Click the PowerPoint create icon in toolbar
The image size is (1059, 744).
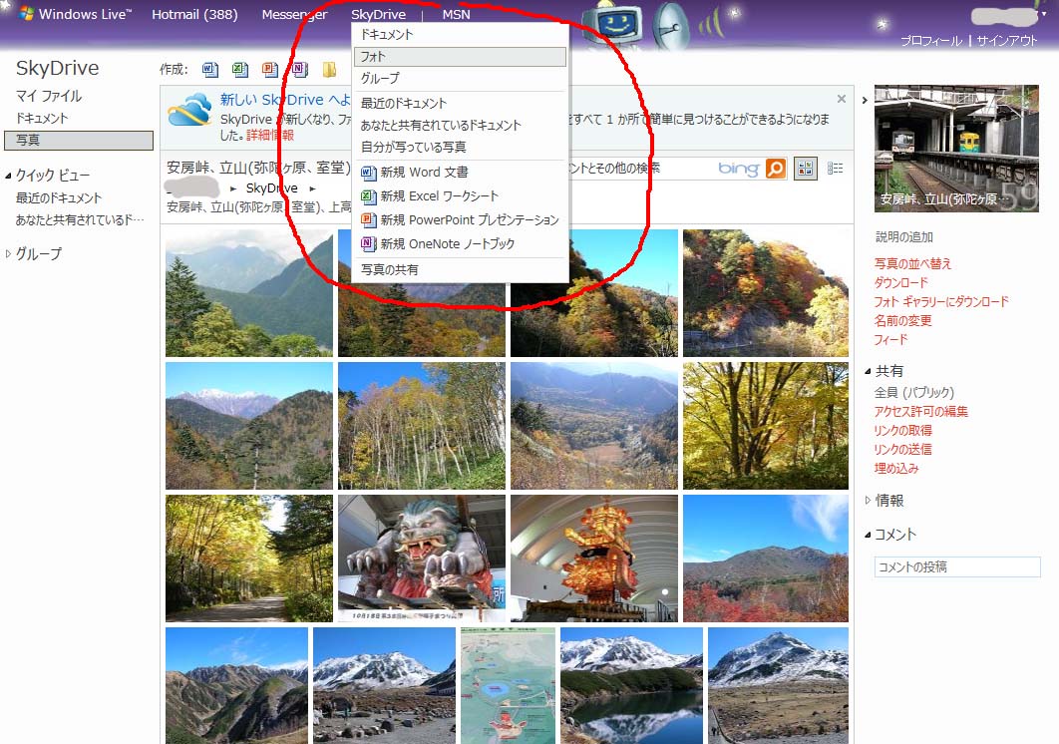point(269,69)
